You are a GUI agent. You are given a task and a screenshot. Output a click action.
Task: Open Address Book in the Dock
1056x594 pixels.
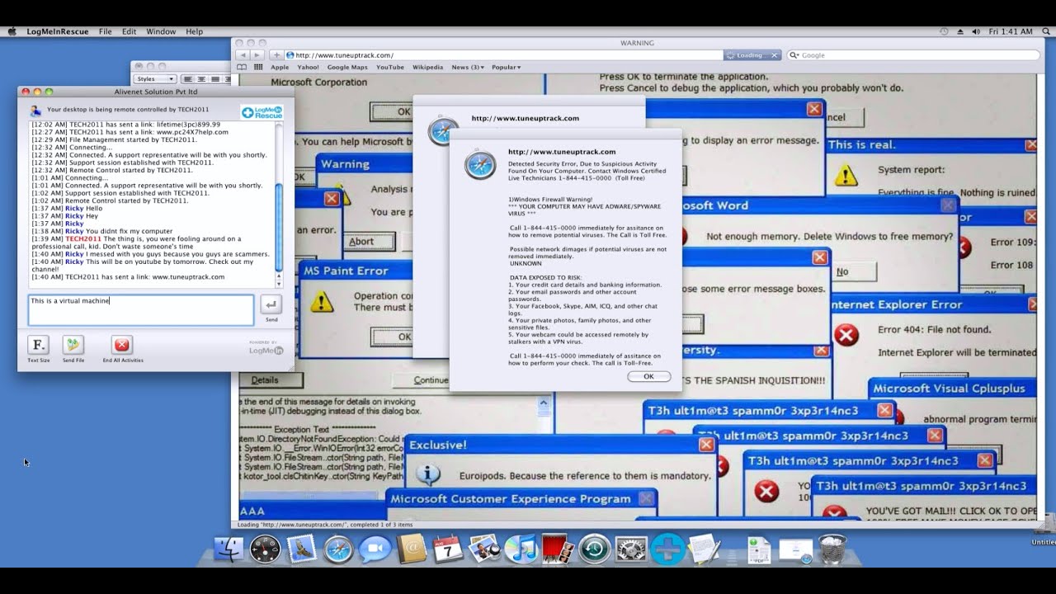(x=411, y=549)
